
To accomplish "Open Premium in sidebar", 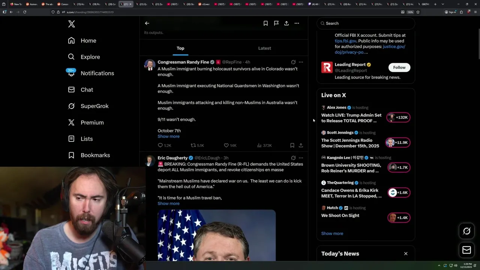I will pos(85,123).
